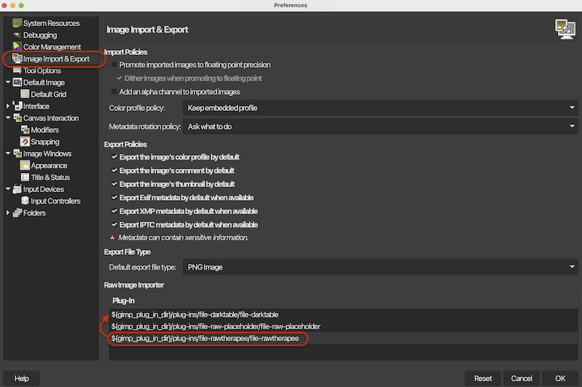Expand the Folders tree section
The width and height of the screenshot is (582, 387).
8,213
